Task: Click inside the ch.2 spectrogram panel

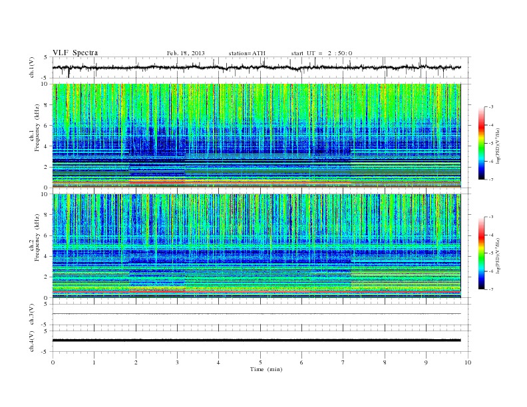Action: [x=257, y=245]
